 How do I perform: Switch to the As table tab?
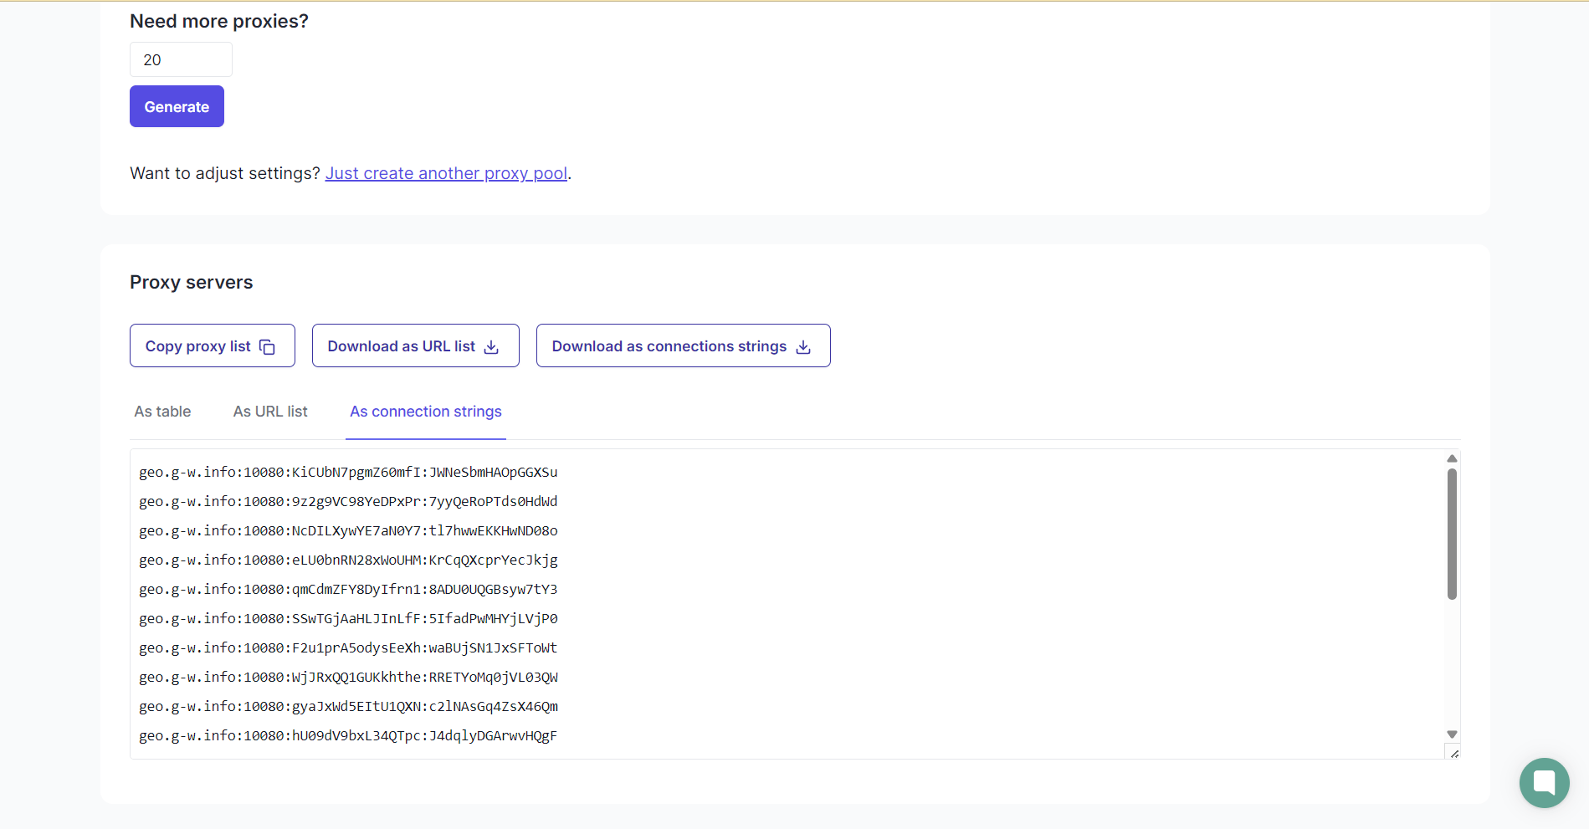(162, 412)
